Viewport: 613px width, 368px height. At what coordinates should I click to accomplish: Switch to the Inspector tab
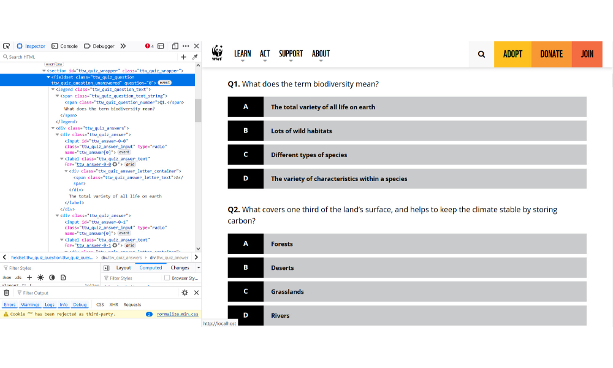31,46
